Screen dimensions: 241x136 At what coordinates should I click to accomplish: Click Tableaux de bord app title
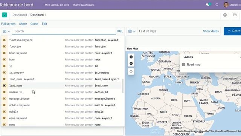pos(17,5)
